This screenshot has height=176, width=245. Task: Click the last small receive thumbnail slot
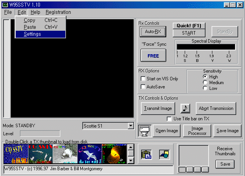click(x=205, y=169)
